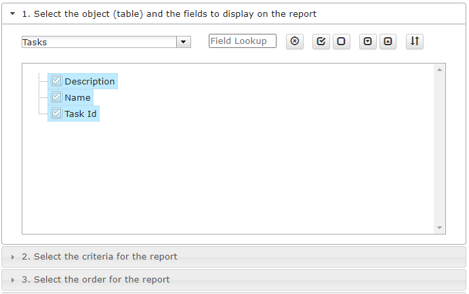This screenshot has height=294, width=469.
Task: Click the collapse all nodes icon
Action: click(x=388, y=41)
